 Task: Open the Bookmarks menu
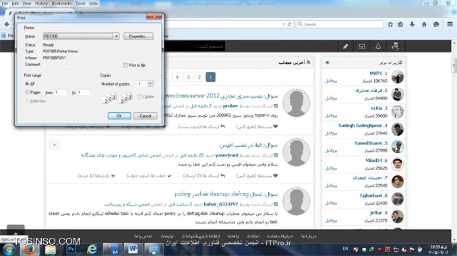pyautogui.click(x=61, y=3)
